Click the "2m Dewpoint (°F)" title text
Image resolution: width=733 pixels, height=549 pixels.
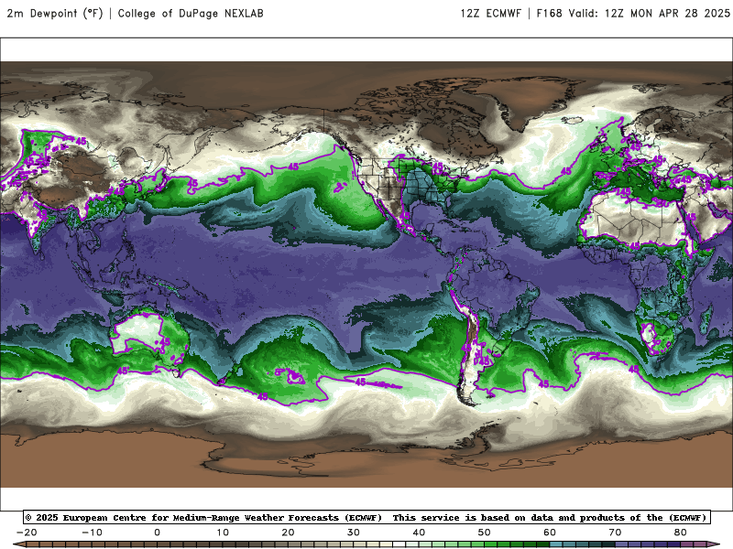tap(55, 13)
